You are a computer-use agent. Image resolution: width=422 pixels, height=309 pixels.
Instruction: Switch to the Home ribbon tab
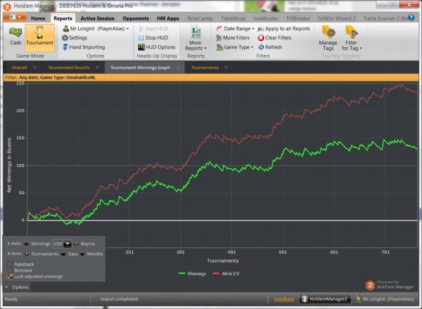tap(38, 18)
